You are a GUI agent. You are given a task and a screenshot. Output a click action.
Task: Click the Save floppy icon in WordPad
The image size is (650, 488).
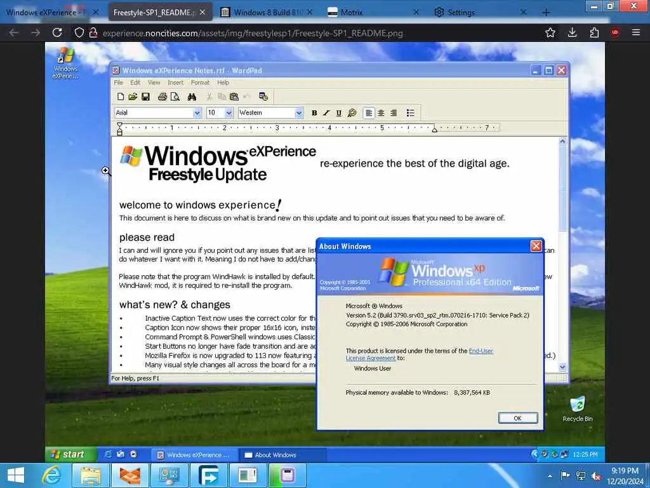tap(145, 97)
